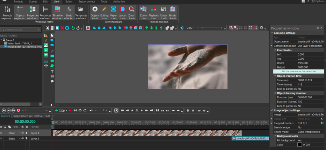This screenshot has height=150, width=326.
Task: Add a chart object
Action: (x=46, y=36)
